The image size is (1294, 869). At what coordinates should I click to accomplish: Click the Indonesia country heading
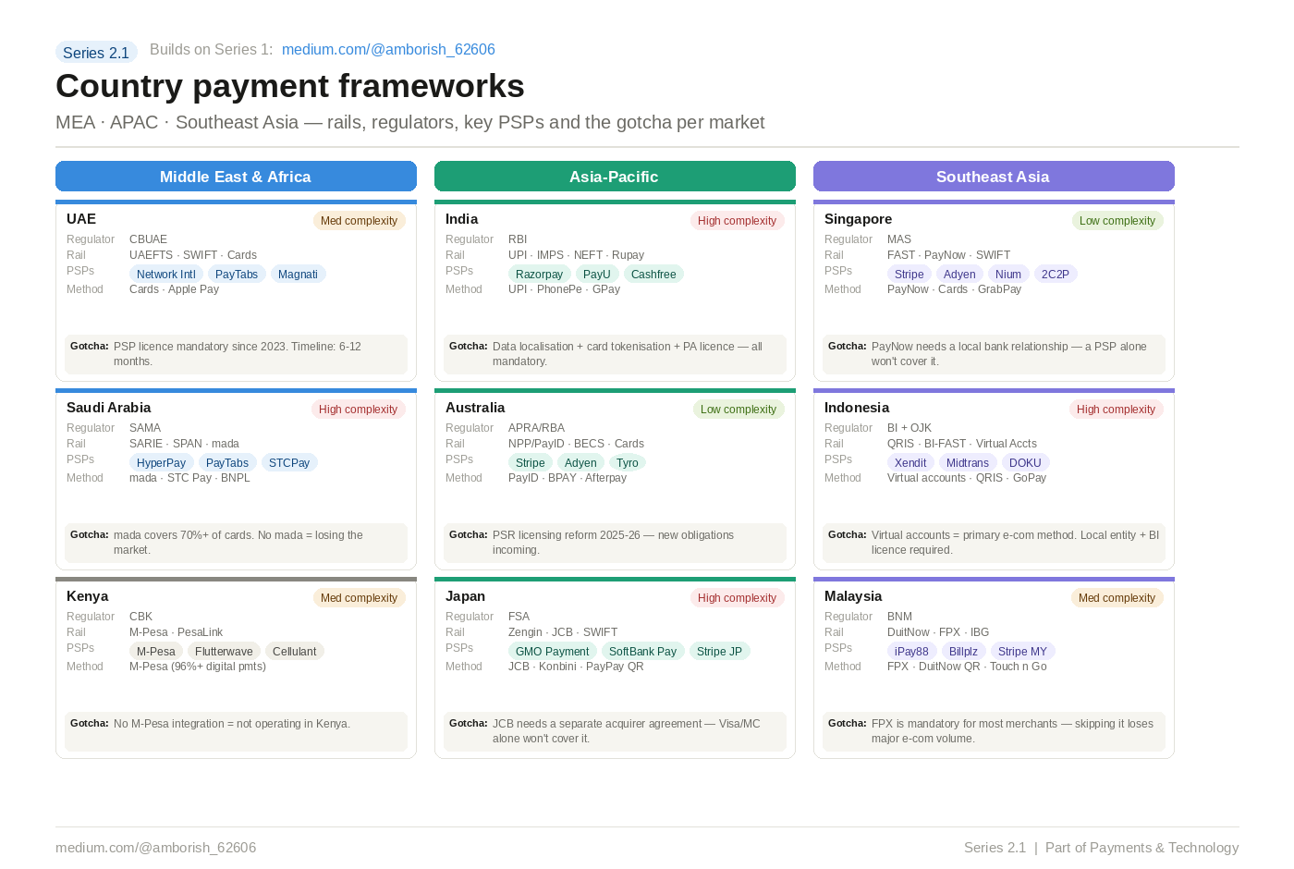857,408
